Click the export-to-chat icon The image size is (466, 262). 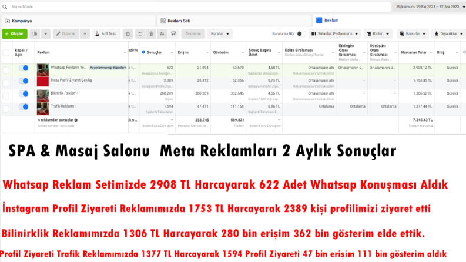[173, 34]
